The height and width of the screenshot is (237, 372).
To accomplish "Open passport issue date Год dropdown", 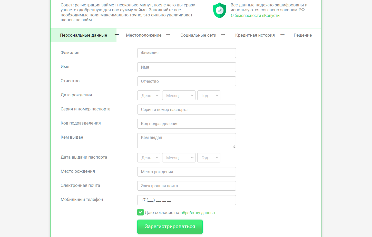I will 209,158.
